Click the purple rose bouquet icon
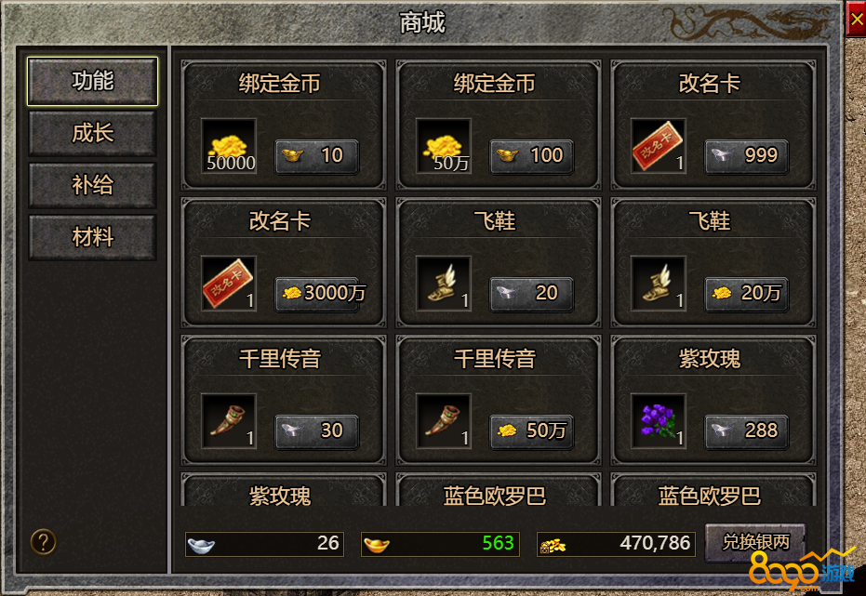The width and height of the screenshot is (866, 596). (x=659, y=420)
